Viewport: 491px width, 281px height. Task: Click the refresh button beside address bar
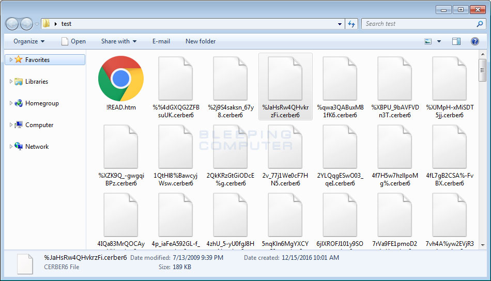click(351, 24)
